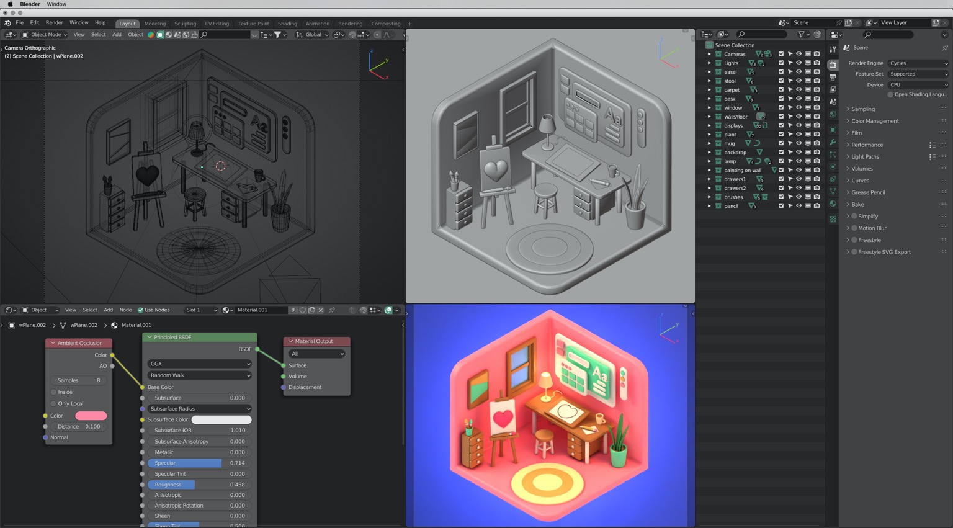Hide the easel collection in viewport
Image resolution: width=953 pixels, height=528 pixels.
tap(799, 72)
